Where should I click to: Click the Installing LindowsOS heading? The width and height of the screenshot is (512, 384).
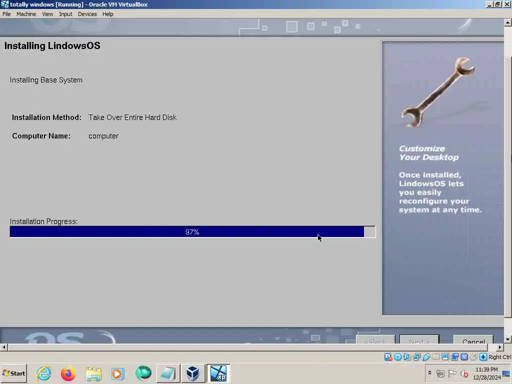point(52,45)
